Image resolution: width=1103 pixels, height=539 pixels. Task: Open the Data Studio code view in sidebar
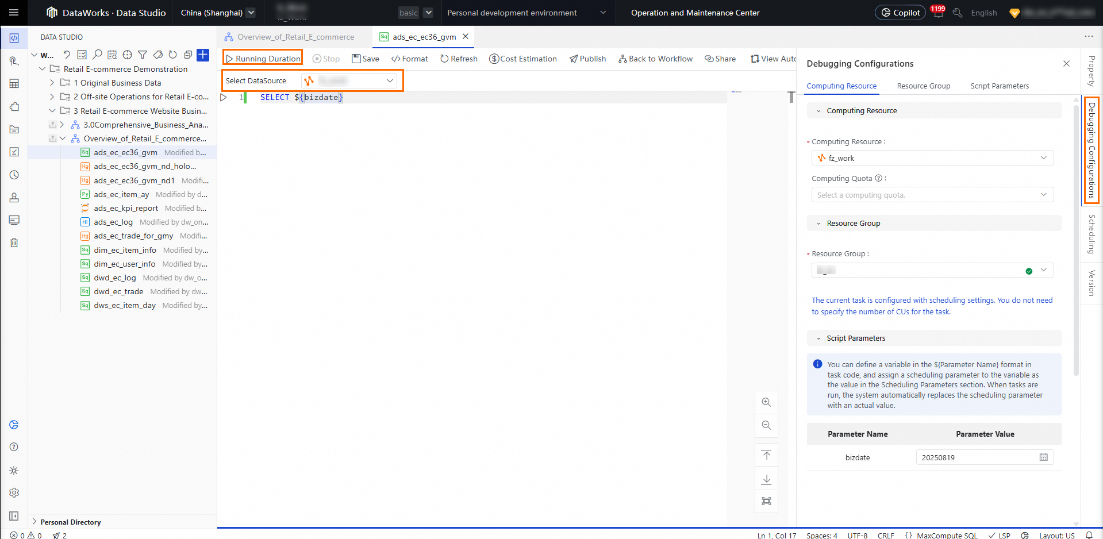(14, 38)
